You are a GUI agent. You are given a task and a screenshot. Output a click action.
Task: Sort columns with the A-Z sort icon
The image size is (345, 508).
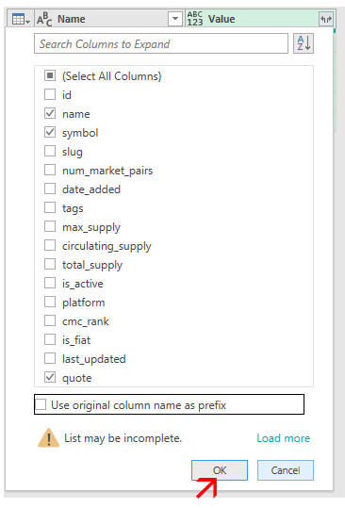click(x=304, y=43)
